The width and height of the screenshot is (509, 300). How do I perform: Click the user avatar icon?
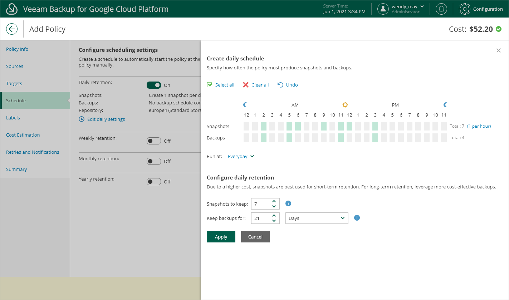(x=383, y=9)
